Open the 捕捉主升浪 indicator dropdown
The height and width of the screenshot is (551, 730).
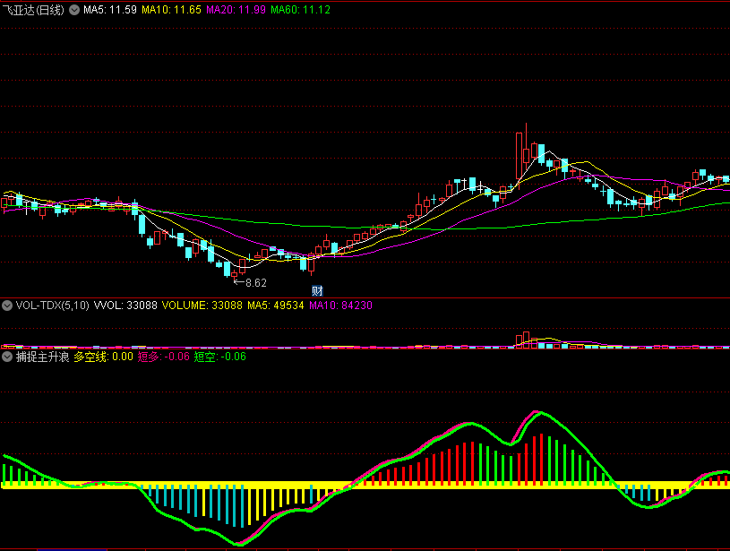click(7, 357)
